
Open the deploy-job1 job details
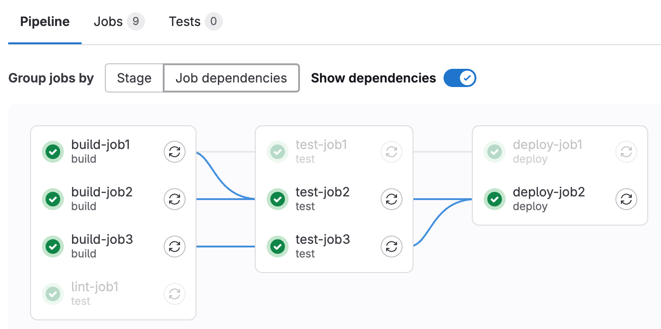[x=547, y=144]
